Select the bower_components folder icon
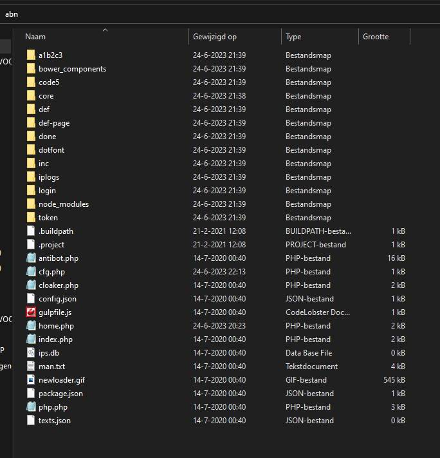This screenshot has height=458, width=440. pyautogui.click(x=31, y=69)
